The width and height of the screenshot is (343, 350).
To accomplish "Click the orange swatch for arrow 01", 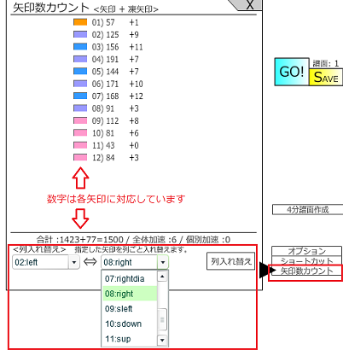I will coord(80,22).
